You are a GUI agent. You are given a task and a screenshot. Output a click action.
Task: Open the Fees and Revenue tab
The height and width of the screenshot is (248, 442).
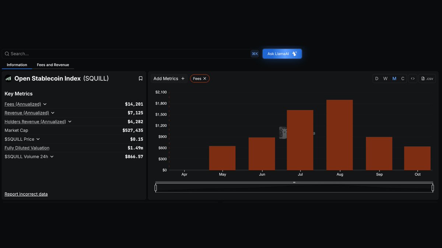click(53, 65)
